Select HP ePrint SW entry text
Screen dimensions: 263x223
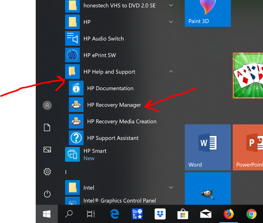[100, 55]
